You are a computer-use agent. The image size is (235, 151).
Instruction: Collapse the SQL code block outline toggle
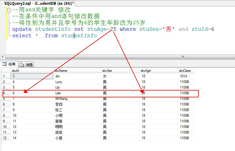[9, 10]
